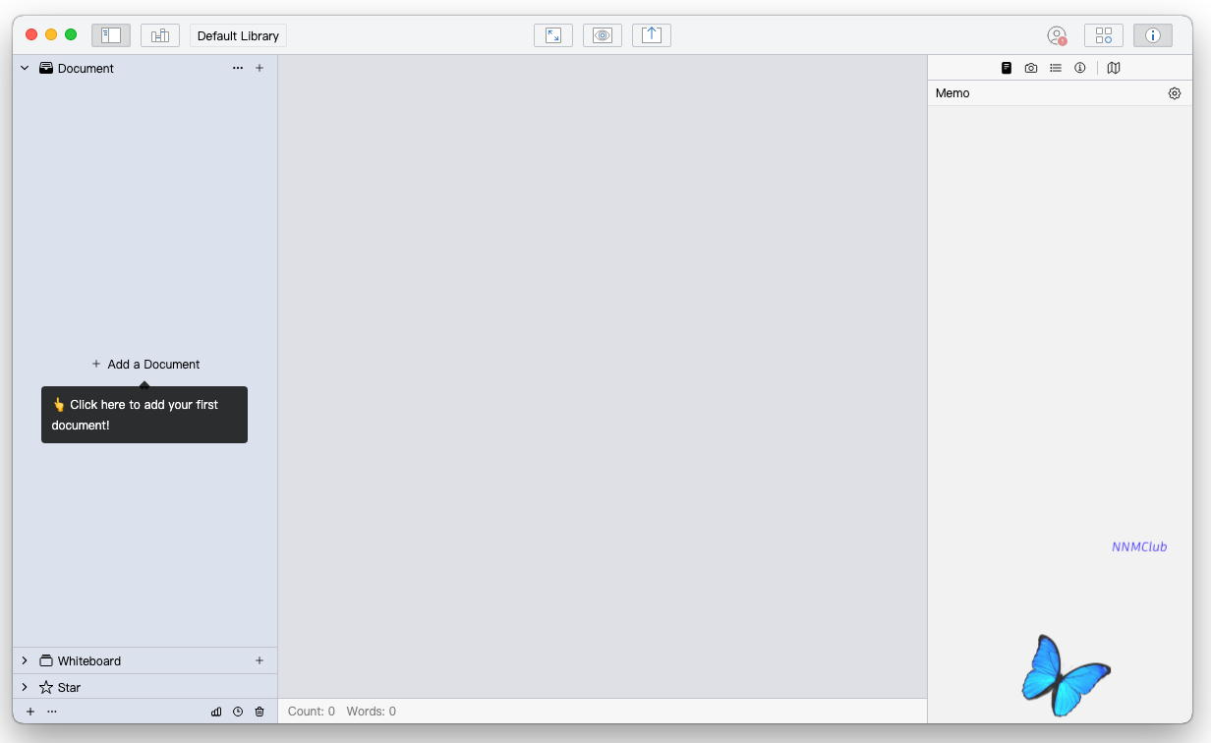Select the Memo tab icon in inspector
Viewport: 1211px width, 743px height.
pos(1007,68)
